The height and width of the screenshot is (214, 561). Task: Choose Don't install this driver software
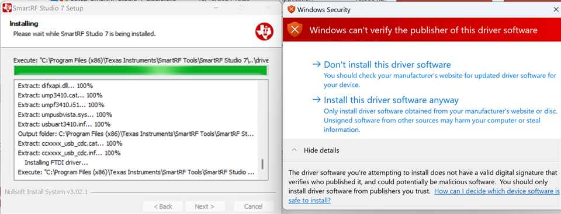coord(387,65)
